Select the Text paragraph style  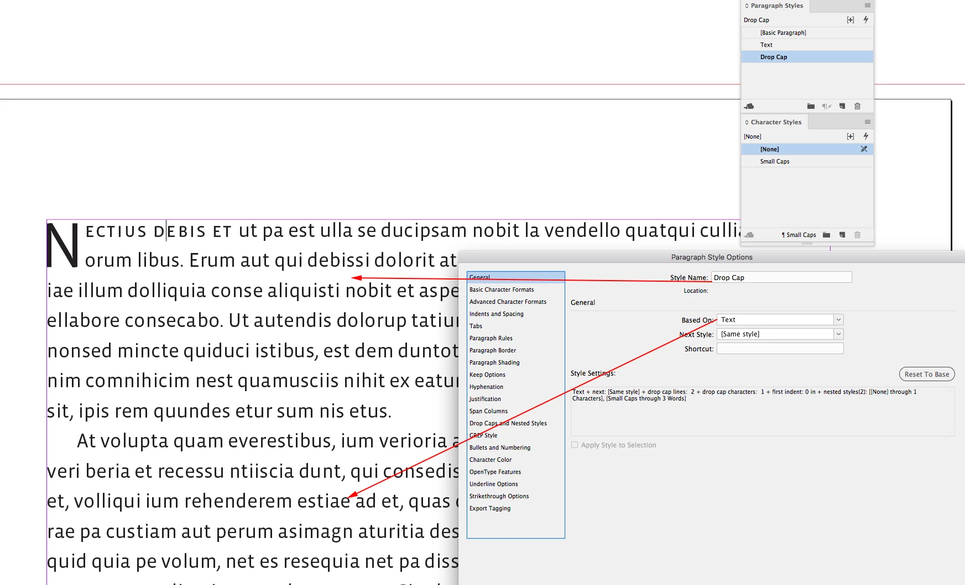pos(807,45)
